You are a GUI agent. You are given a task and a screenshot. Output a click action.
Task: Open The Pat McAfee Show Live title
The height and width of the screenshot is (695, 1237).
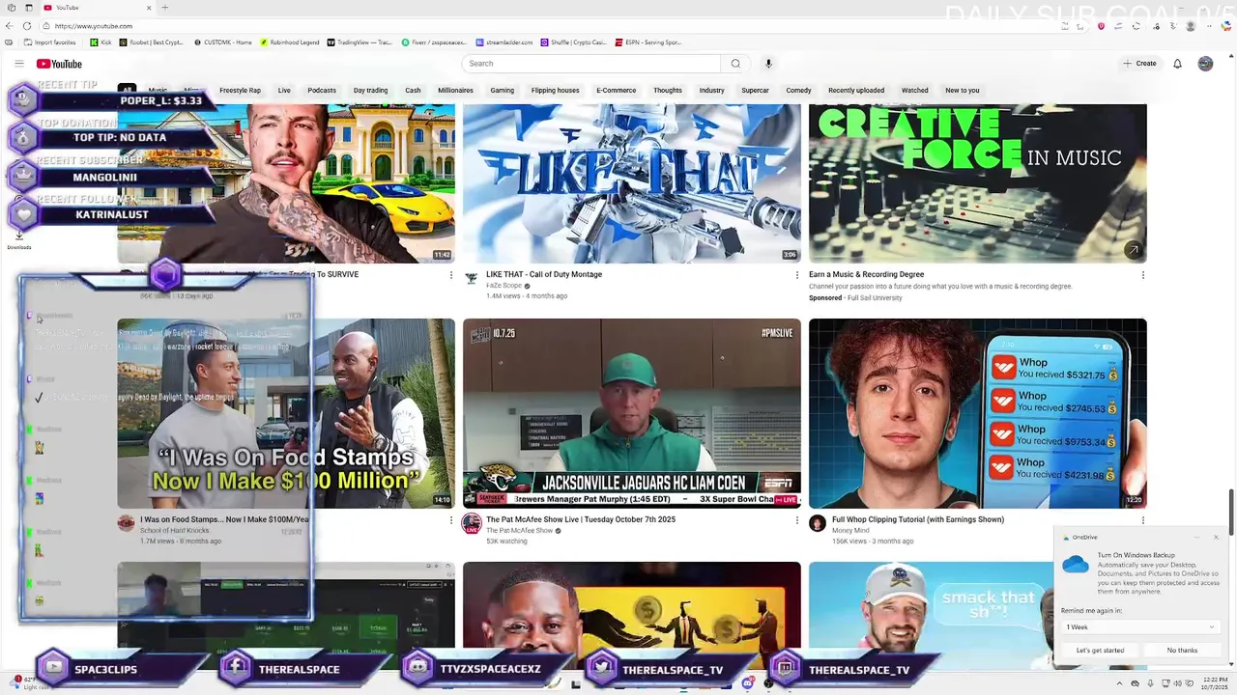(x=581, y=519)
